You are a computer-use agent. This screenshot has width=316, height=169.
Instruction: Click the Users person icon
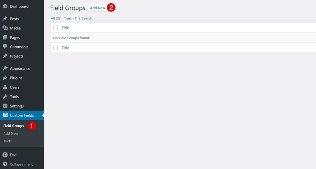pos(5,87)
